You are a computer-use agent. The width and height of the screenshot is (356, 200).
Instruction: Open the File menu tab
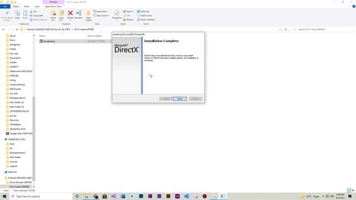5,7
